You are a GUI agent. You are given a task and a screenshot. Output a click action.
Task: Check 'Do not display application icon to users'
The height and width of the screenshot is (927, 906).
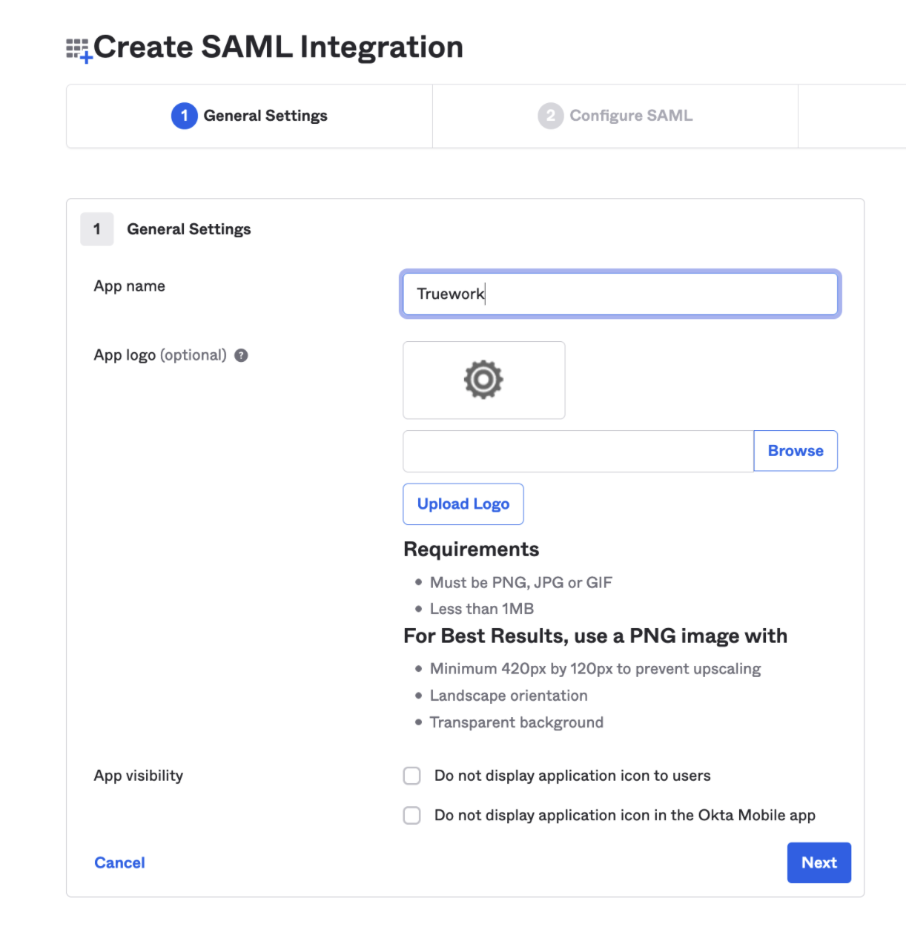pos(412,776)
